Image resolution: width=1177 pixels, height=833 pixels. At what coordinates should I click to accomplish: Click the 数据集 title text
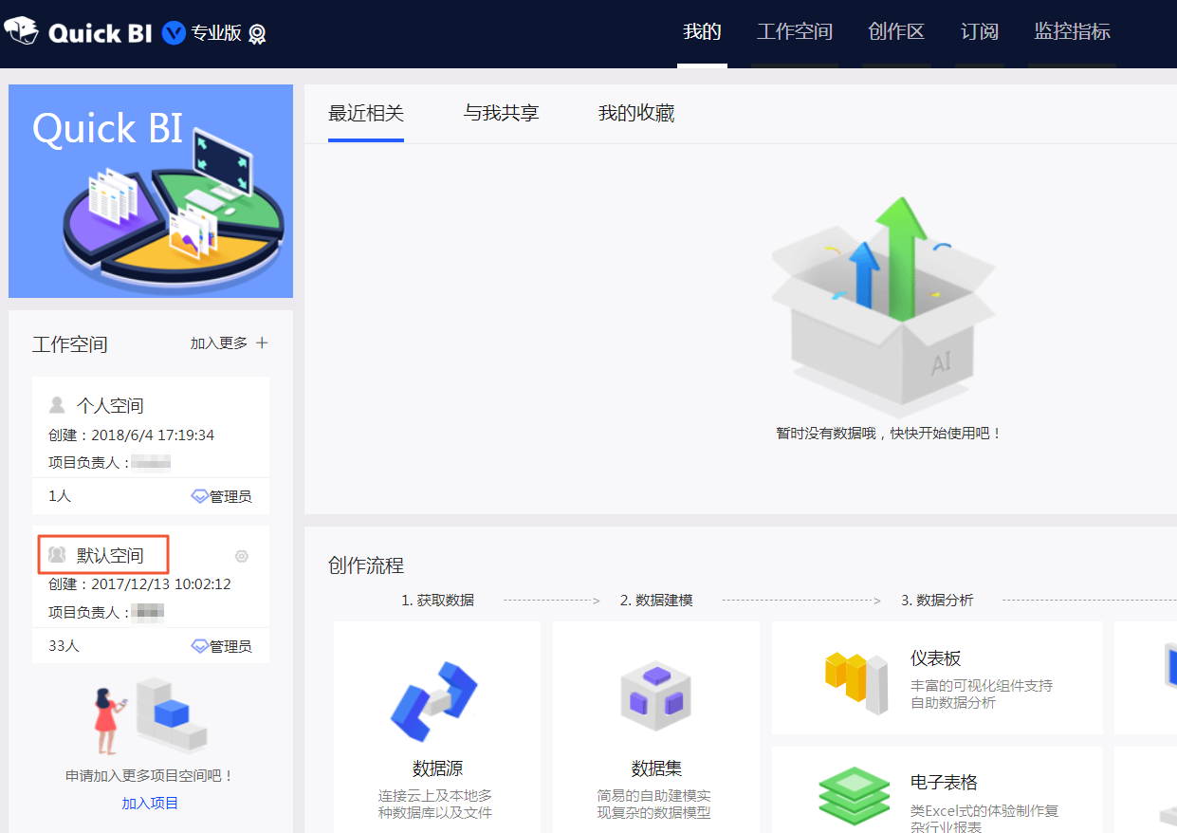pos(656,768)
